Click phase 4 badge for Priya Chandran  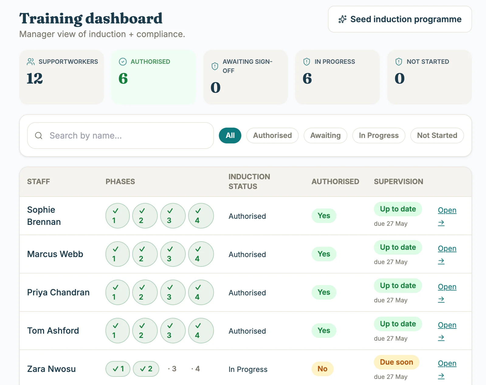[x=201, y=292]
